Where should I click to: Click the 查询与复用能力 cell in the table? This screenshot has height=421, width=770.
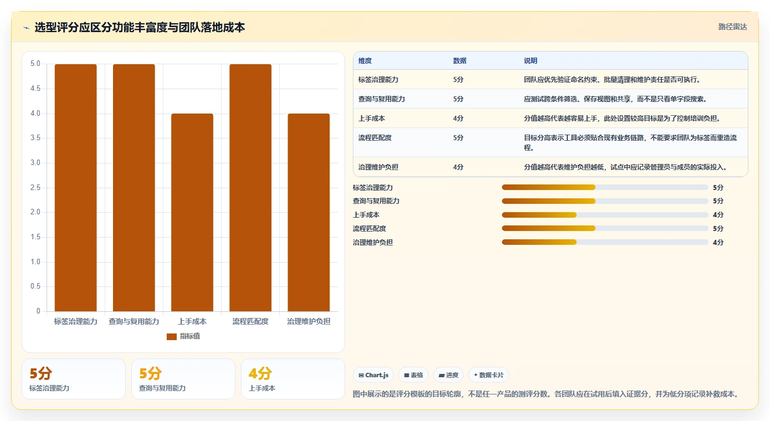tap(382, 99)
